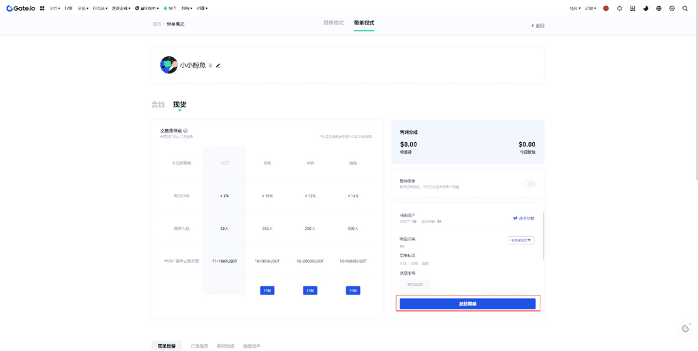Edit nickname with the pencil icon
The image size is (698, 351).
[218, 66]
